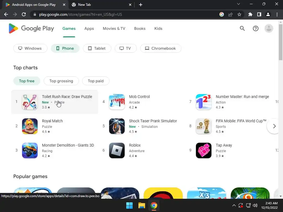Expand Chrome tab search dropdown arrow
The width and height of the screenshot is (283, 212).
tap(239, 4)
